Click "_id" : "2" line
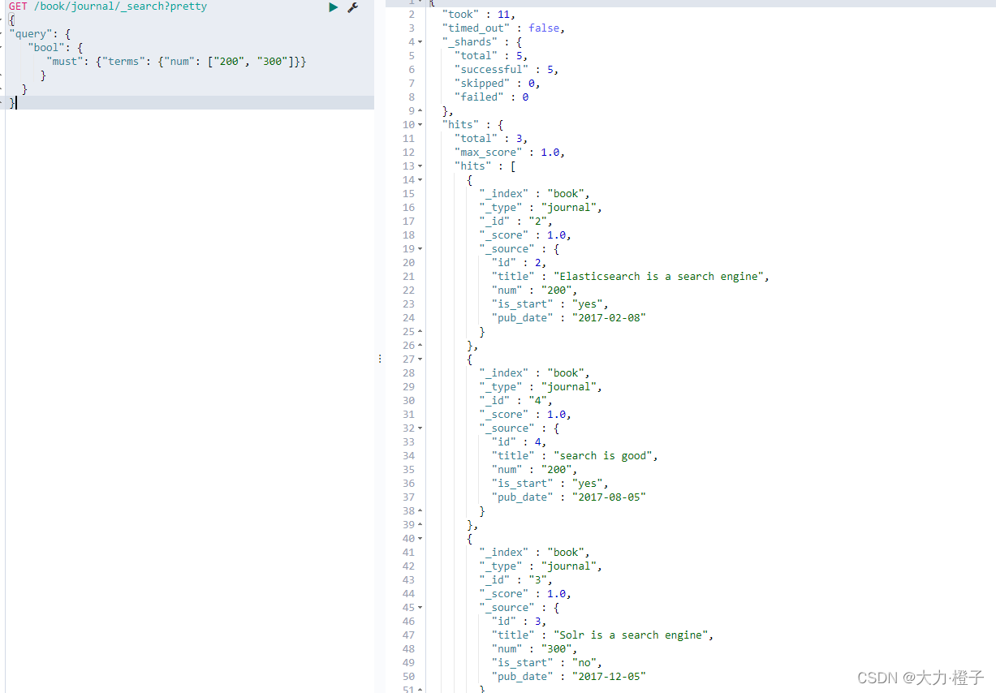The height and width of the screenshot is (693, 996). click(516, 222)
